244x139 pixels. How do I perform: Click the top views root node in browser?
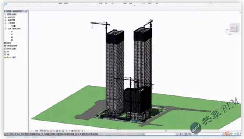(x=11, y=14)
